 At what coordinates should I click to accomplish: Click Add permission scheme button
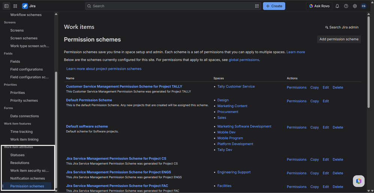pyautogui.click(x=339, y=39)
